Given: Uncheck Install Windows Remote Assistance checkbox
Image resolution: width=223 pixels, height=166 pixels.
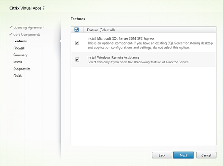Looking at the screenshot, I should point(77,59).
